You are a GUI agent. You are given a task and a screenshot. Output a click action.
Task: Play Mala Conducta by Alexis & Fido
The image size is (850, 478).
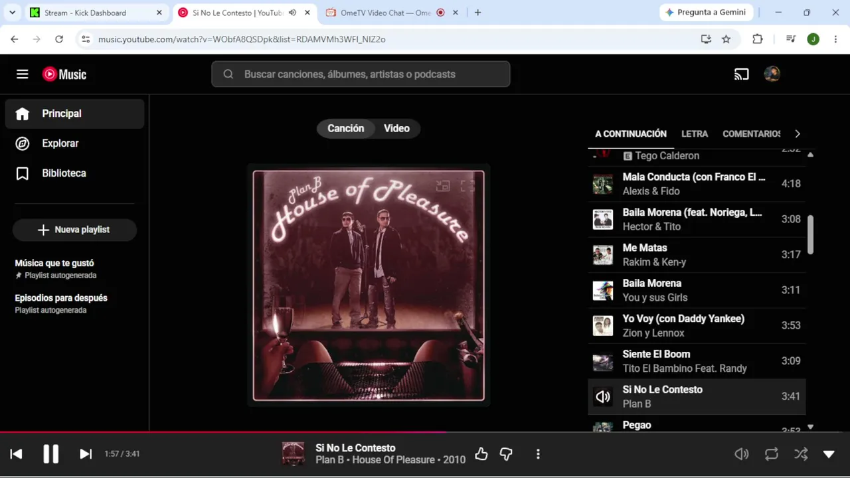[697, 184]
